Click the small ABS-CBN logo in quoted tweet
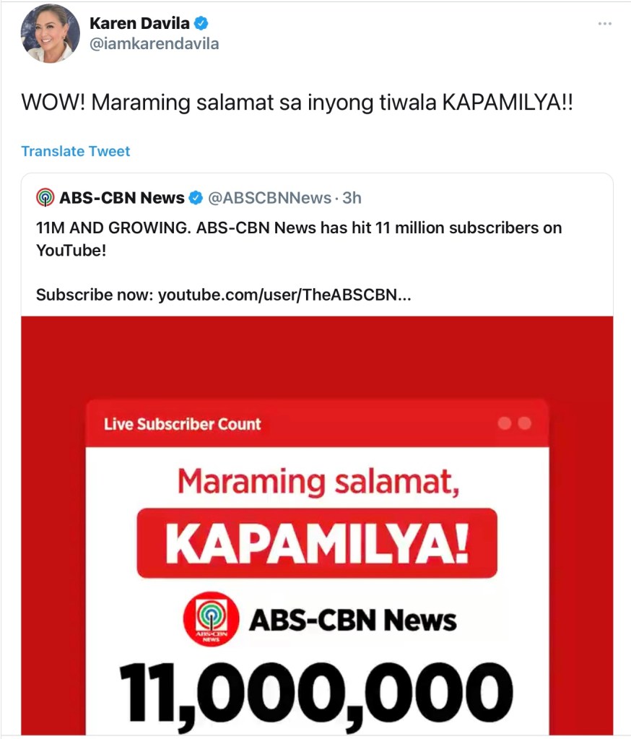 [x=45, y=197]
